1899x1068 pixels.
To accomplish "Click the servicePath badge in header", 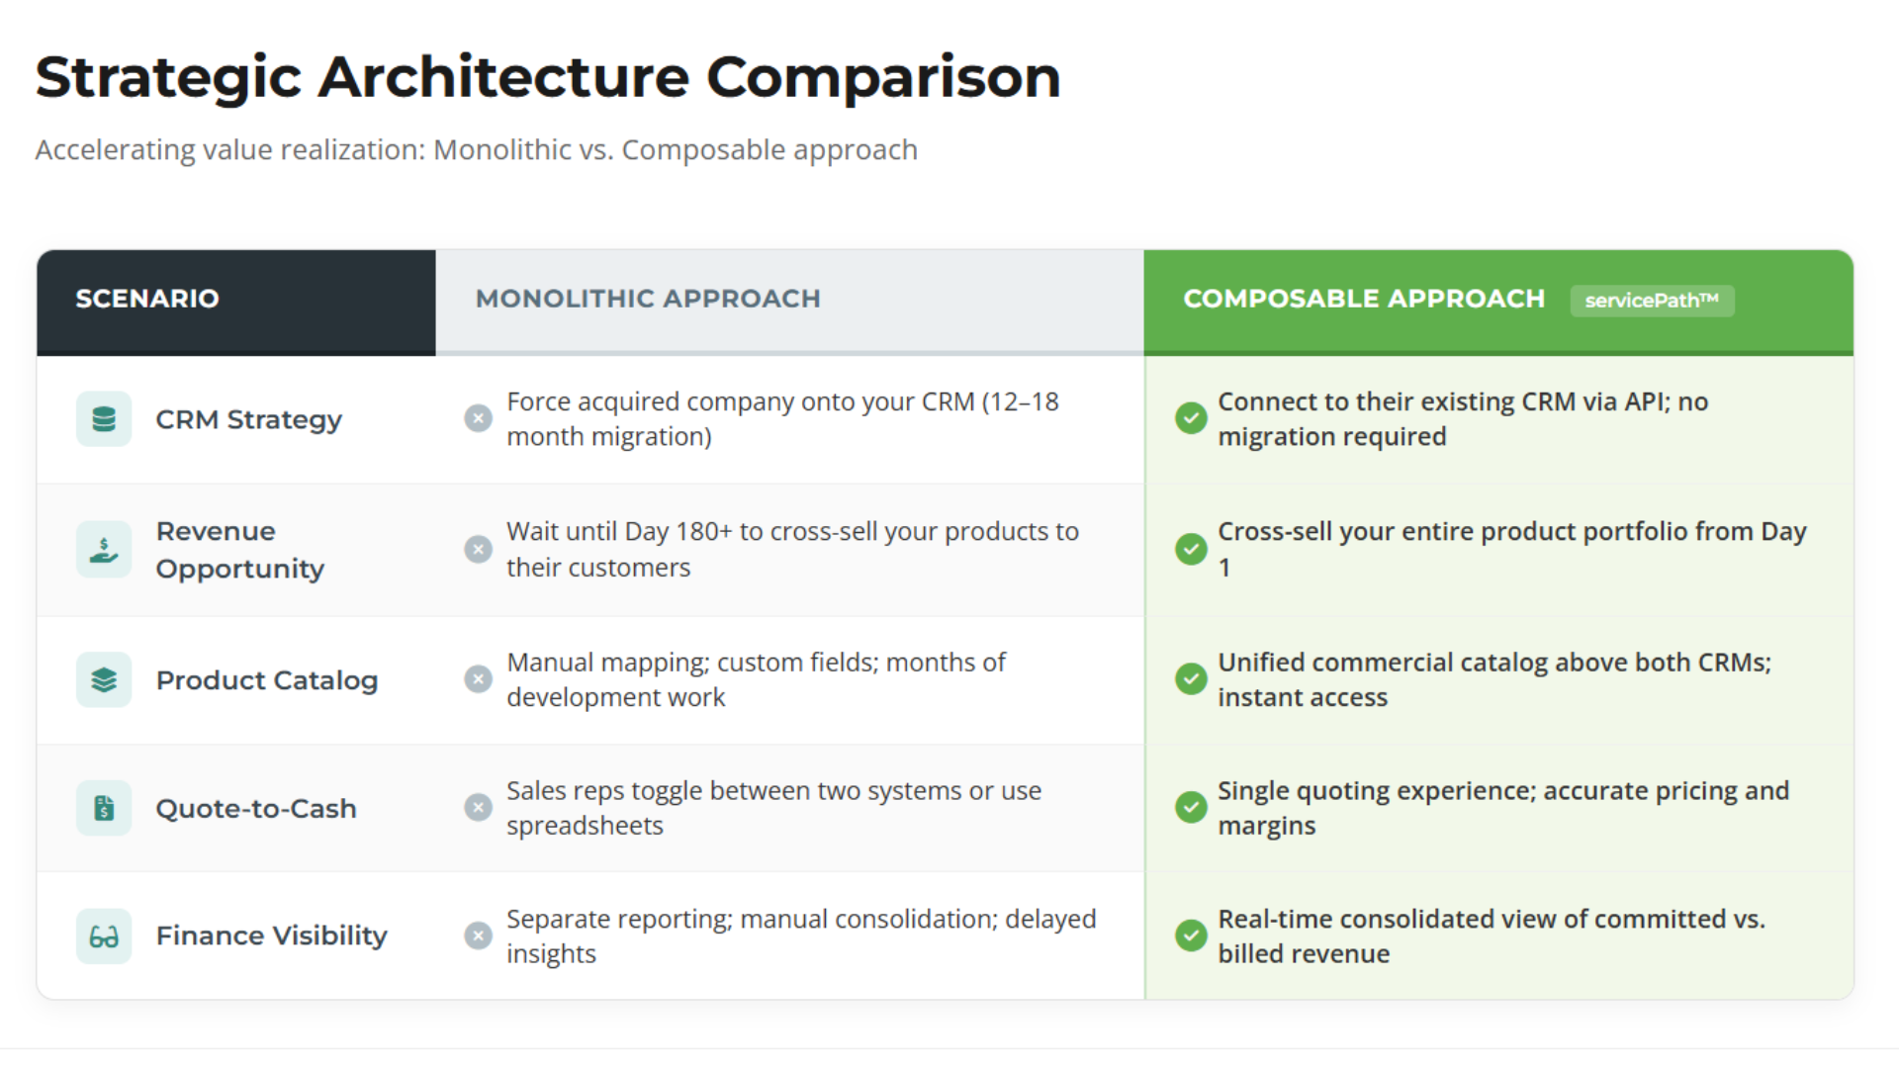I will 1652,301.
